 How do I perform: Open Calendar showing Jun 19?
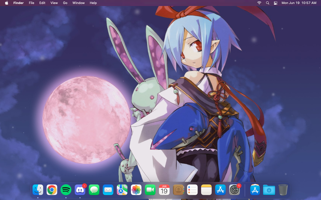pos(164,190)
